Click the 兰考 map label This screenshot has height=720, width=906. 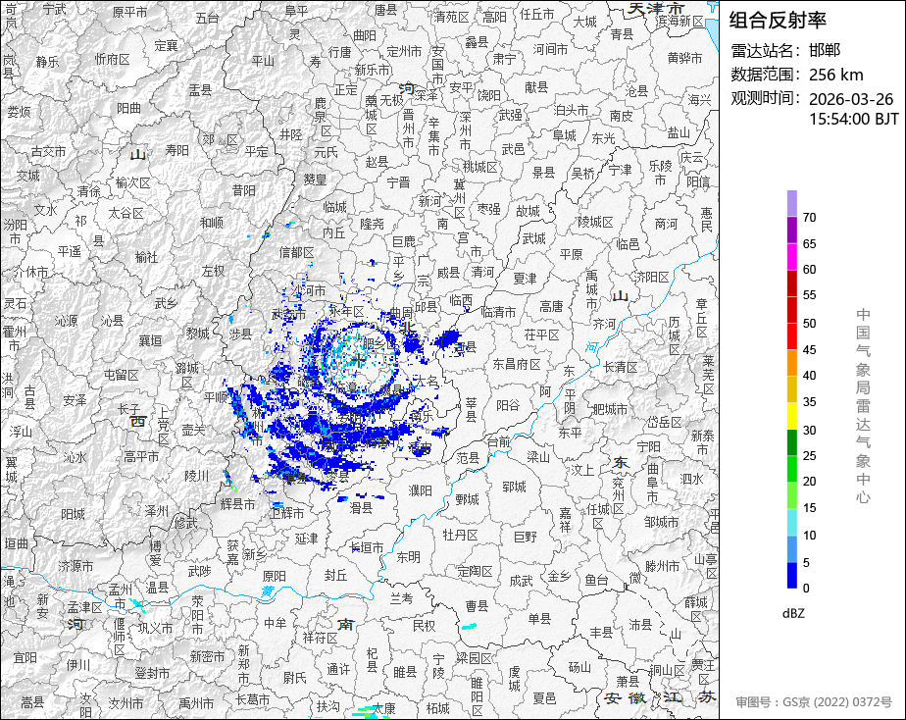pyautogui.click(x=402, y=598)
